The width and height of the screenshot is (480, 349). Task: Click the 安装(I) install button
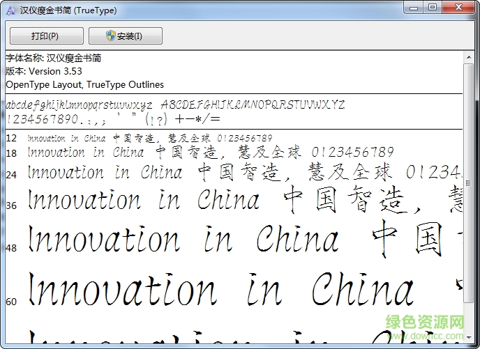click(126, 36)
